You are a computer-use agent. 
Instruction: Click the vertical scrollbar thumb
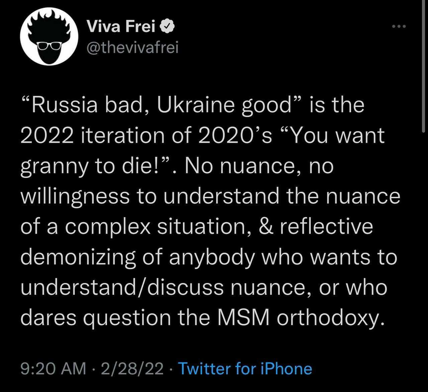pyautogui.click(x=424, y=66)
